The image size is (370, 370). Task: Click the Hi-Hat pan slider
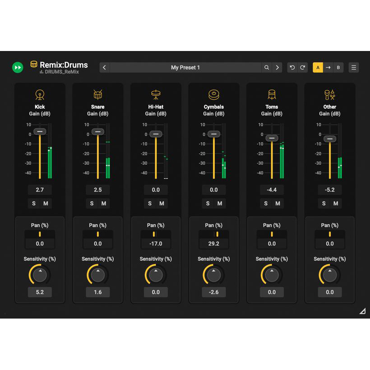click(x=156, y=234)
